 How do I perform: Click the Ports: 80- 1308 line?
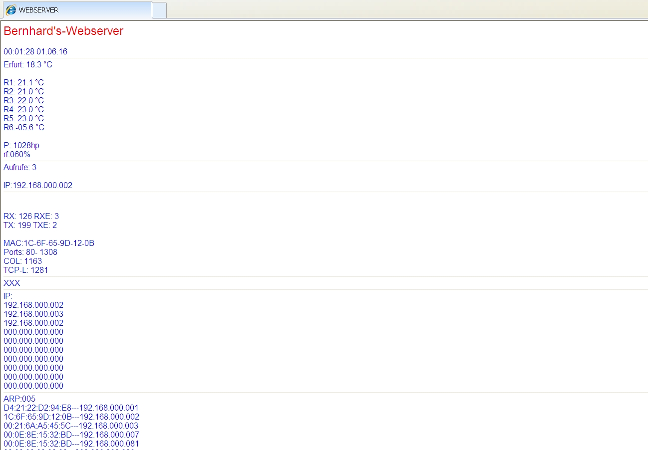pos(30,252)
